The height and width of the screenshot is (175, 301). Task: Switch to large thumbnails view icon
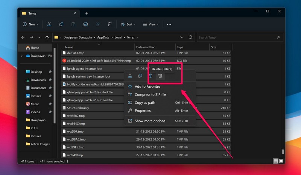click(x=281, y=161)
